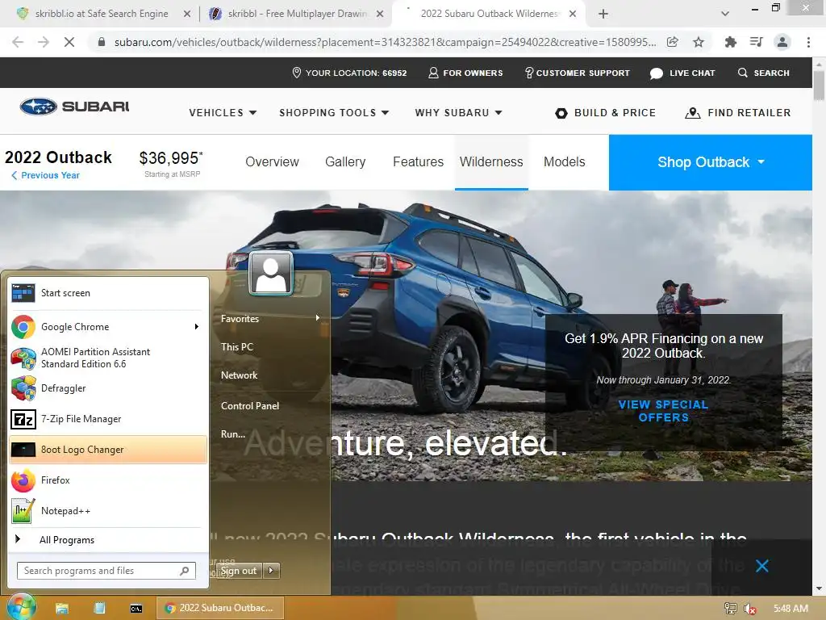Click the tab search chevron in Chrome's title bar

coord(725,14)
